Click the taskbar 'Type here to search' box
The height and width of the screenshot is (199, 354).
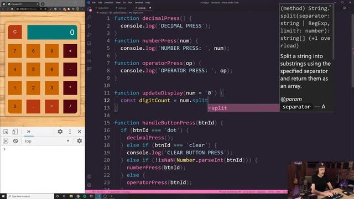(30, 196)
